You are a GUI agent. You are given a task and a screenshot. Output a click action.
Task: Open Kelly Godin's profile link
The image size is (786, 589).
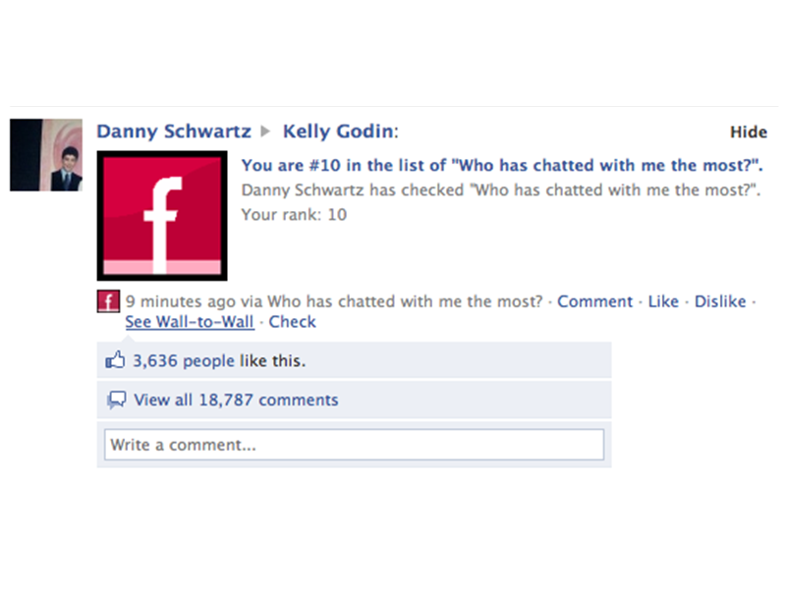coord(336,131)
